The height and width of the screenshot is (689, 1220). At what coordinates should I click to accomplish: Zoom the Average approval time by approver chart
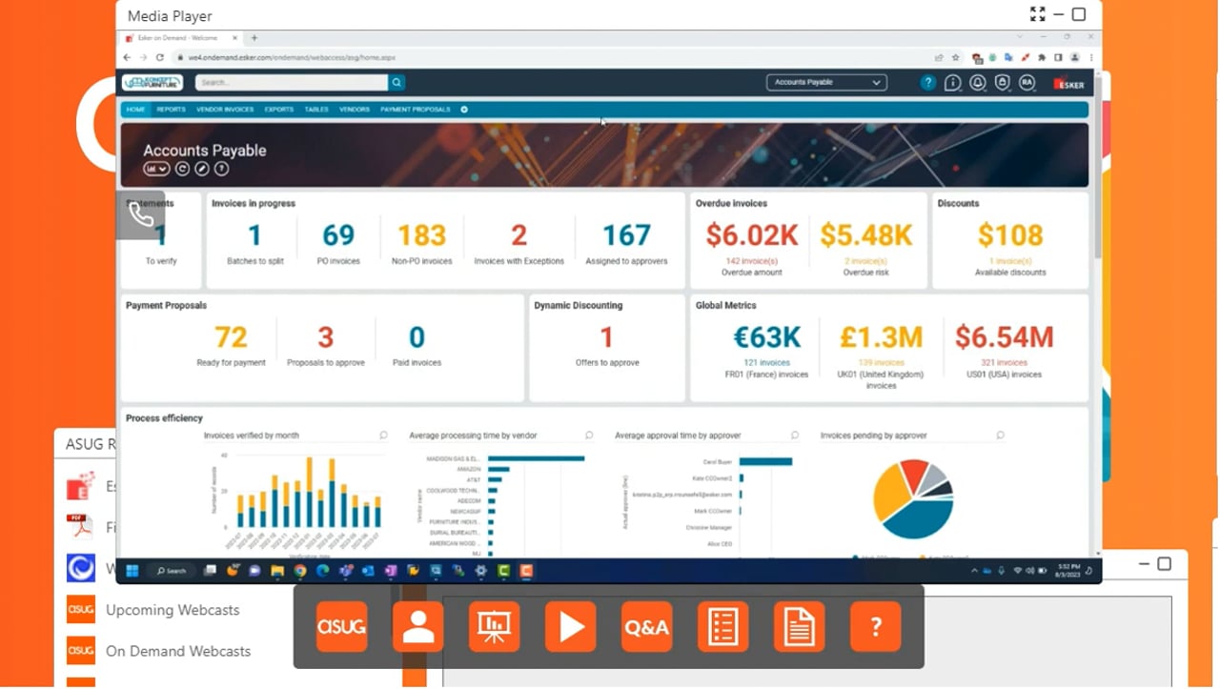[x=795, y=436]
